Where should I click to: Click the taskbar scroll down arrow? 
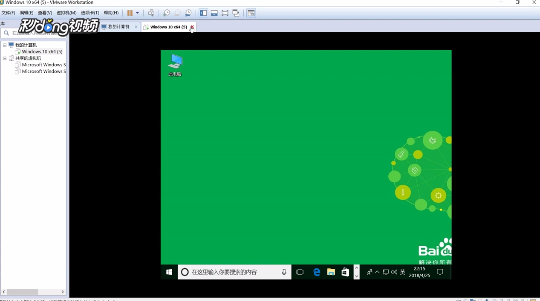pyautogui.click(x=357, y=276)
